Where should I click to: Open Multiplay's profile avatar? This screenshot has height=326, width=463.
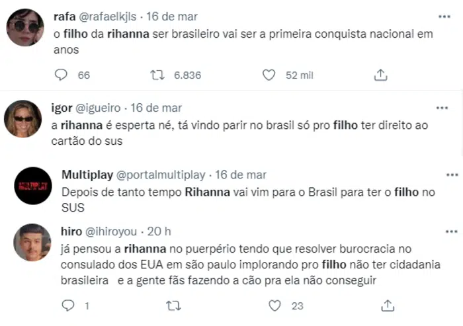tap(32, 185)
